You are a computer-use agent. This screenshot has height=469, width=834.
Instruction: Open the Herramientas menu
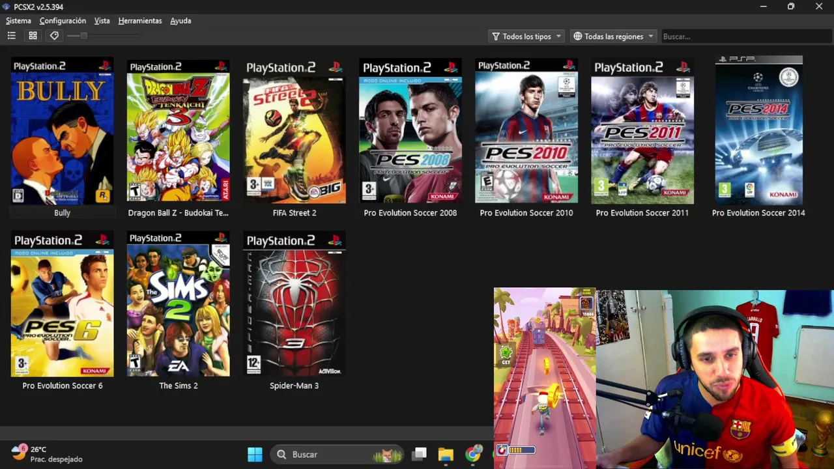[140, 21]
